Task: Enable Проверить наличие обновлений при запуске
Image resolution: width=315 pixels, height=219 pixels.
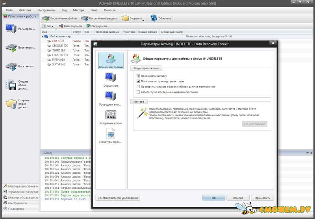Action: coord(138,87)
